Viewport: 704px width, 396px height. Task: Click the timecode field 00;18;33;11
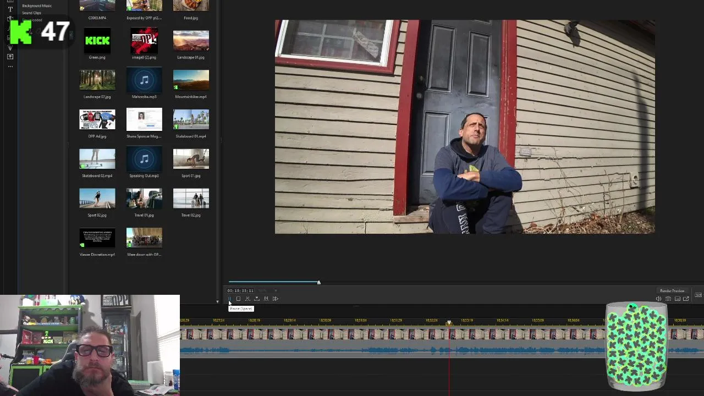point(240,290)
